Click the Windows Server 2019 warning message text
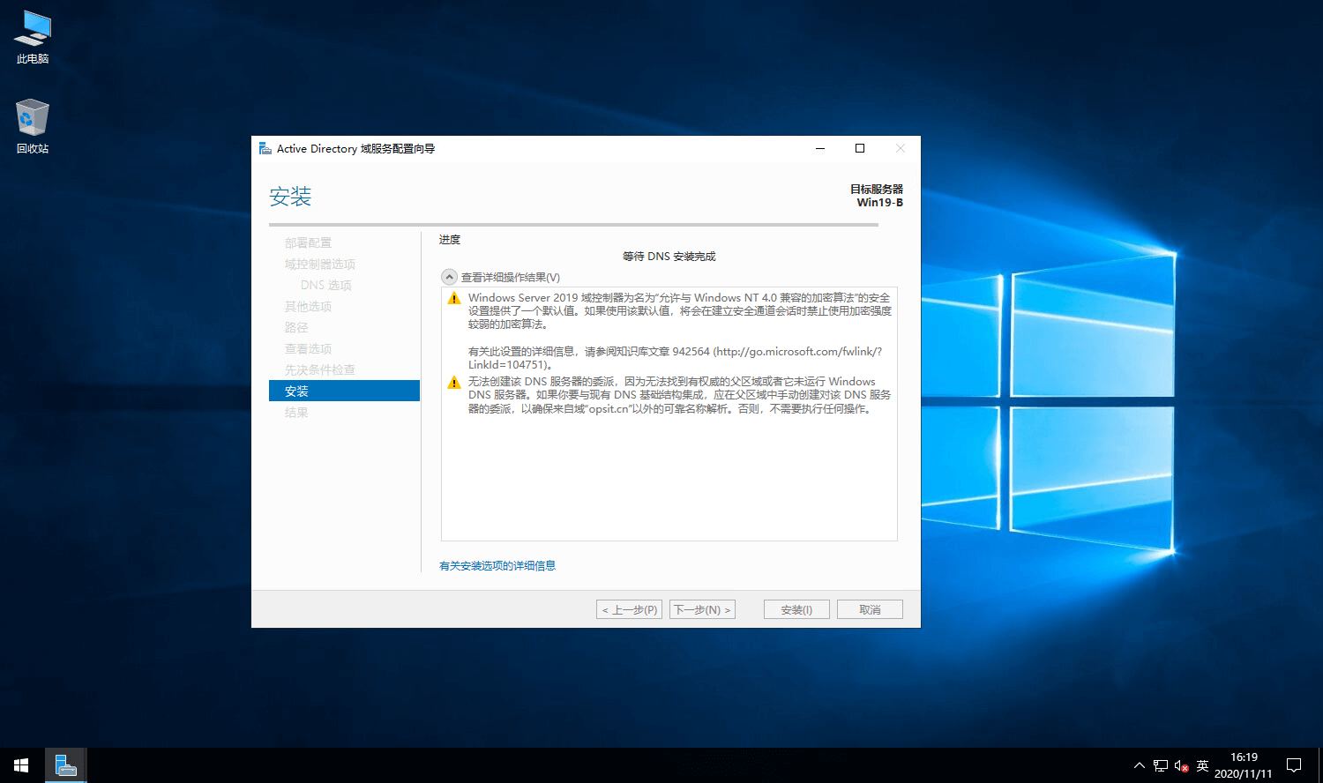The height and width of the screenshot is (783, 1323). 679,331
